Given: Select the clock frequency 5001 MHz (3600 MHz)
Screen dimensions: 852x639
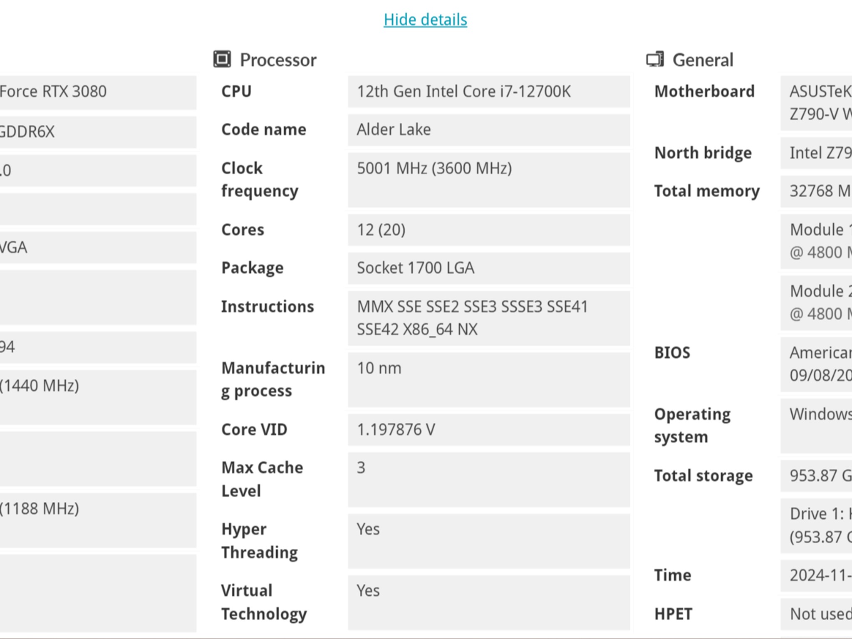Looking at the screenshot, I should 489,180.
